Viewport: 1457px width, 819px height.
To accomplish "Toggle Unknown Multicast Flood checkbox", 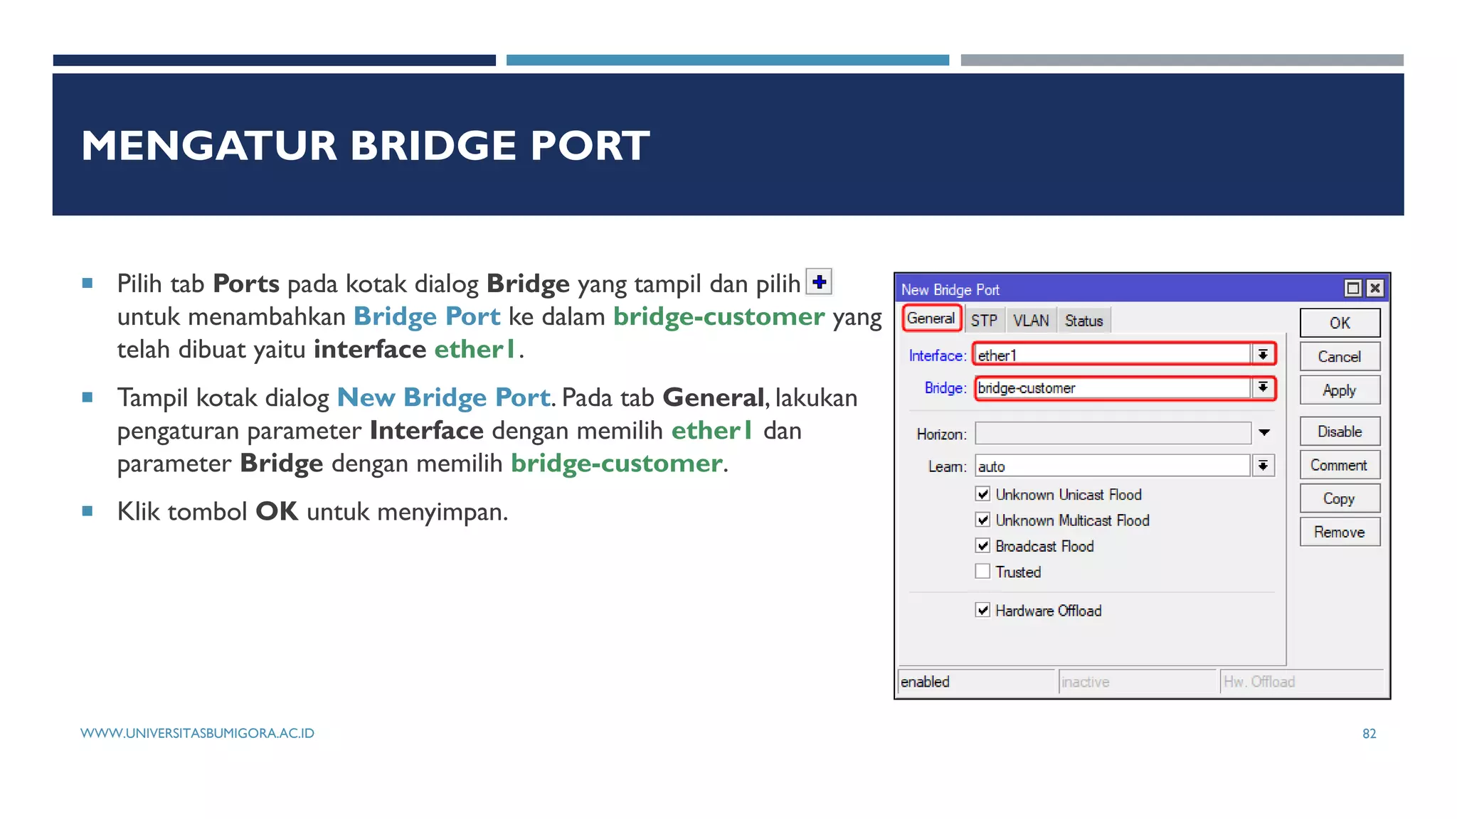I will [x=982, y=520].
